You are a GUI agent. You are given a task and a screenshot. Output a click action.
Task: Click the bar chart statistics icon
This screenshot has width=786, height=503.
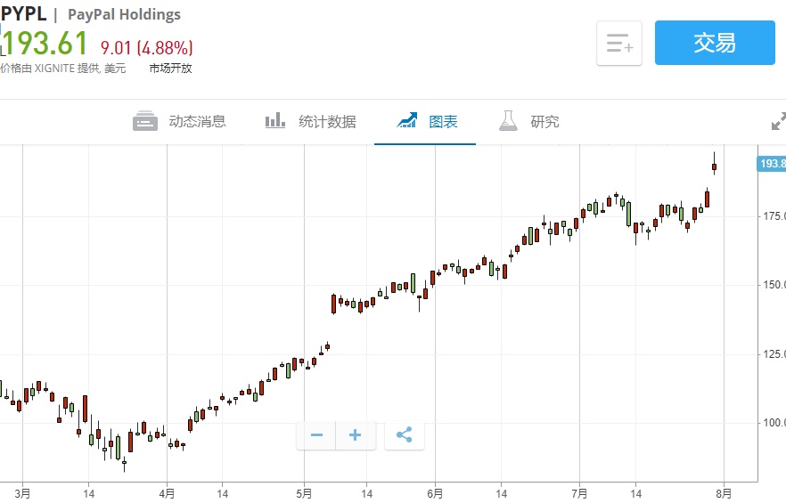coord(275,120)
